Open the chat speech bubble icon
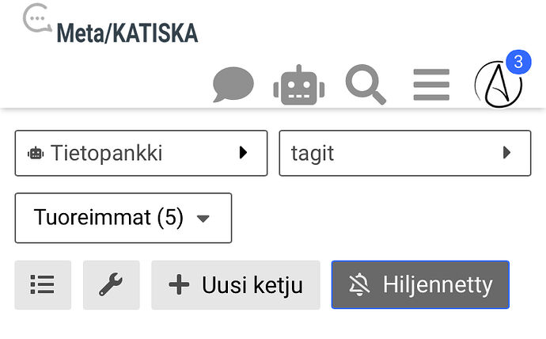Viewport: 546px width, 339px height. [x=233, y=85]
